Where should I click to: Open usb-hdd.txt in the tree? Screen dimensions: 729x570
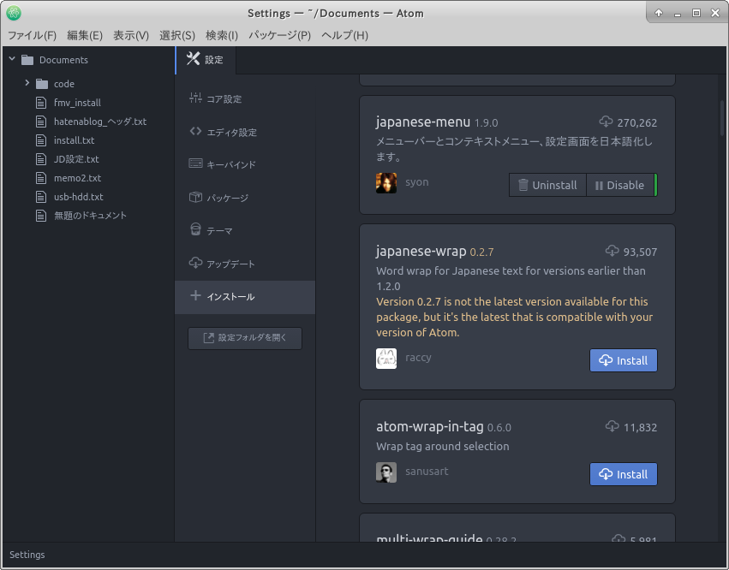click(x=78, y=197)
